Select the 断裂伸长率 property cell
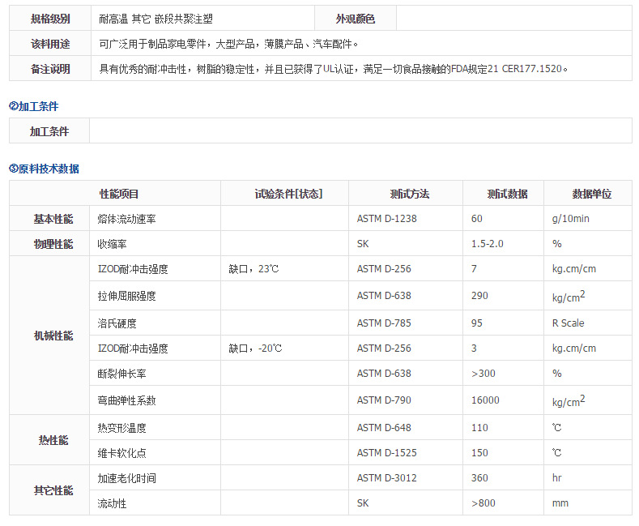The width and height of the screenshot is (639, 526). point(155,373)
